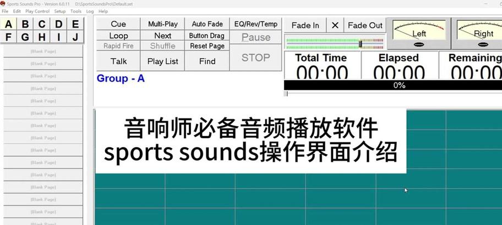Open the Help menu
The image size is (502, 225).
tap(103, 11)
